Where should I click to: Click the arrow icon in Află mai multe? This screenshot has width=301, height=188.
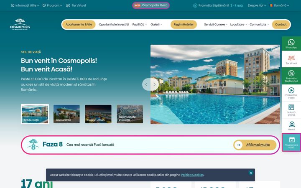[x=239, y=145]
